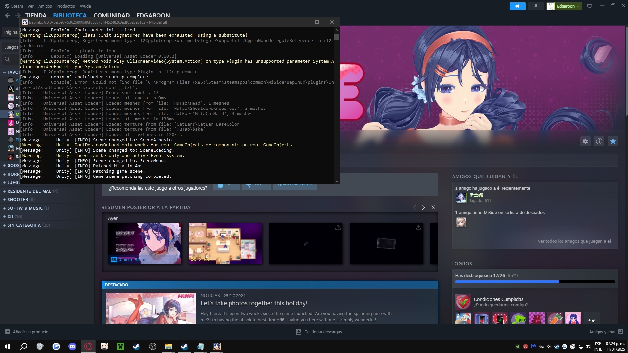Open the volume control in system tray
The width and height of the screenshot is (628, 353).
[588, 346]
